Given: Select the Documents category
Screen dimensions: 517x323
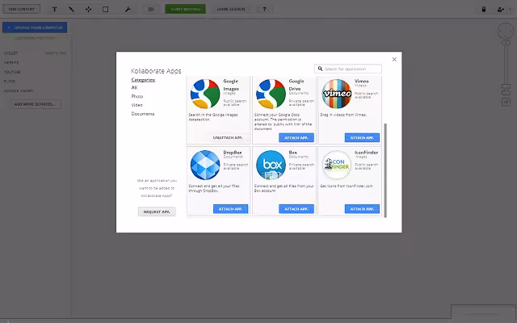Looking at the screenshot, I should 143,114.
